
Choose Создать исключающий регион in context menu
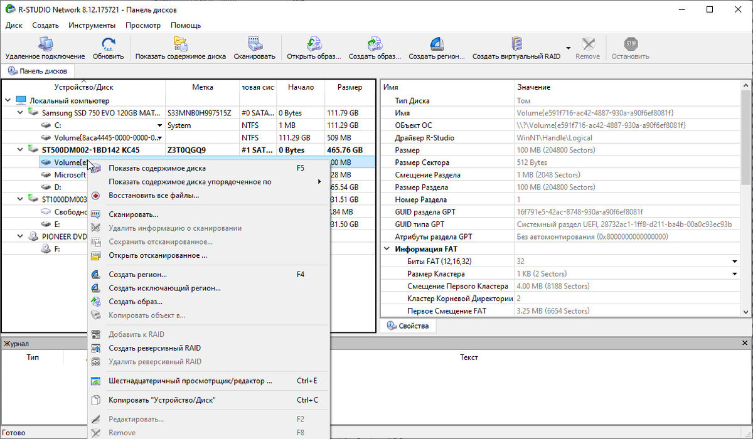click(x=208, y=288)
